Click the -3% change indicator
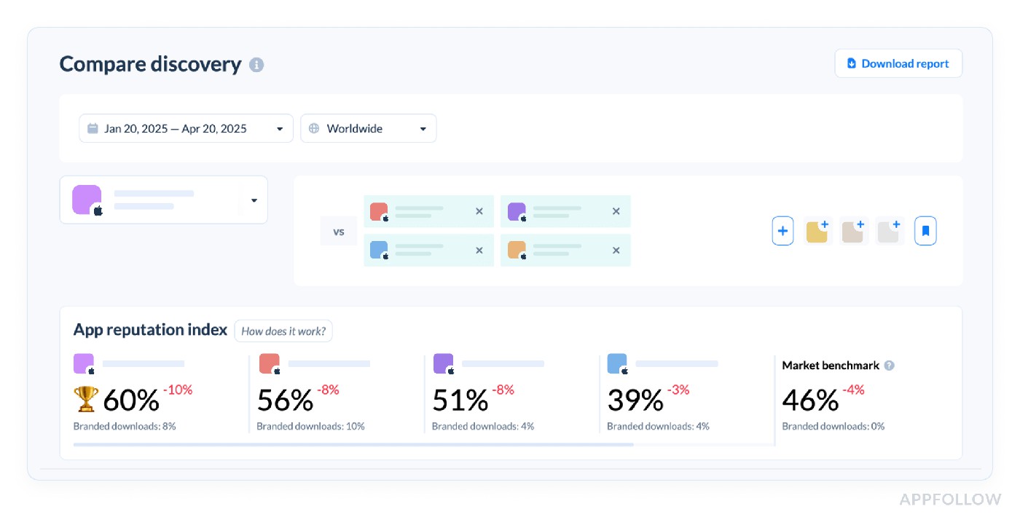Screen dimensions: 1020x525 tap(678, 390)
